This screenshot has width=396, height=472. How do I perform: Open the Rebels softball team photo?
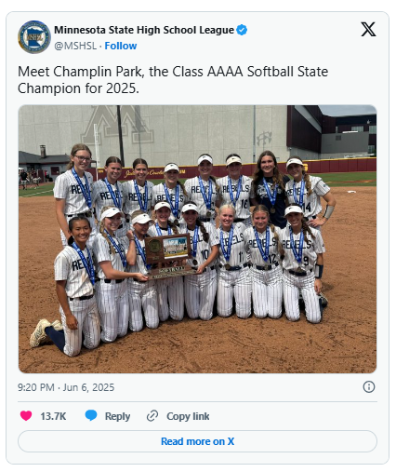point(197,239)
